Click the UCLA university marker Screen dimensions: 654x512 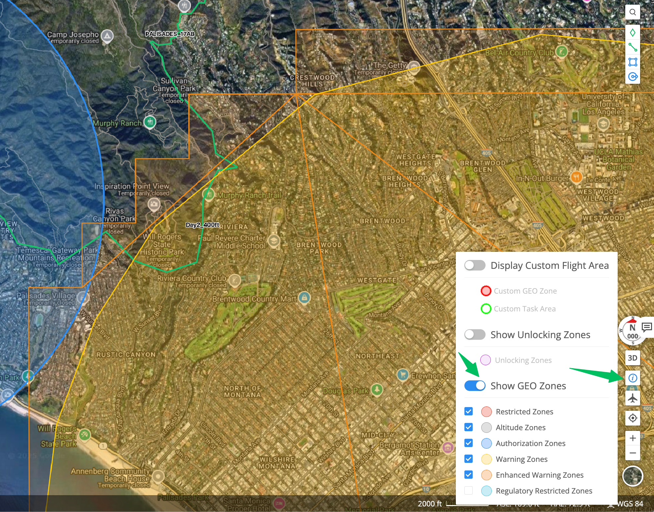coord(603,124)
